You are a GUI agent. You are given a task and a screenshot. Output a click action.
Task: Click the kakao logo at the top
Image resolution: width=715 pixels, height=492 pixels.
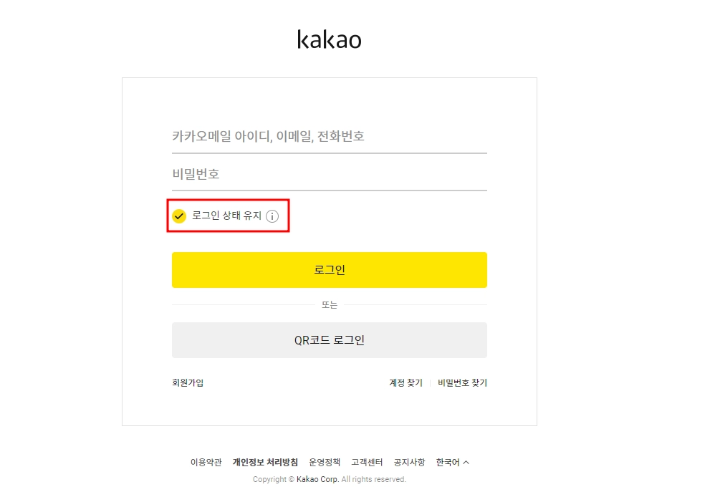329,39
